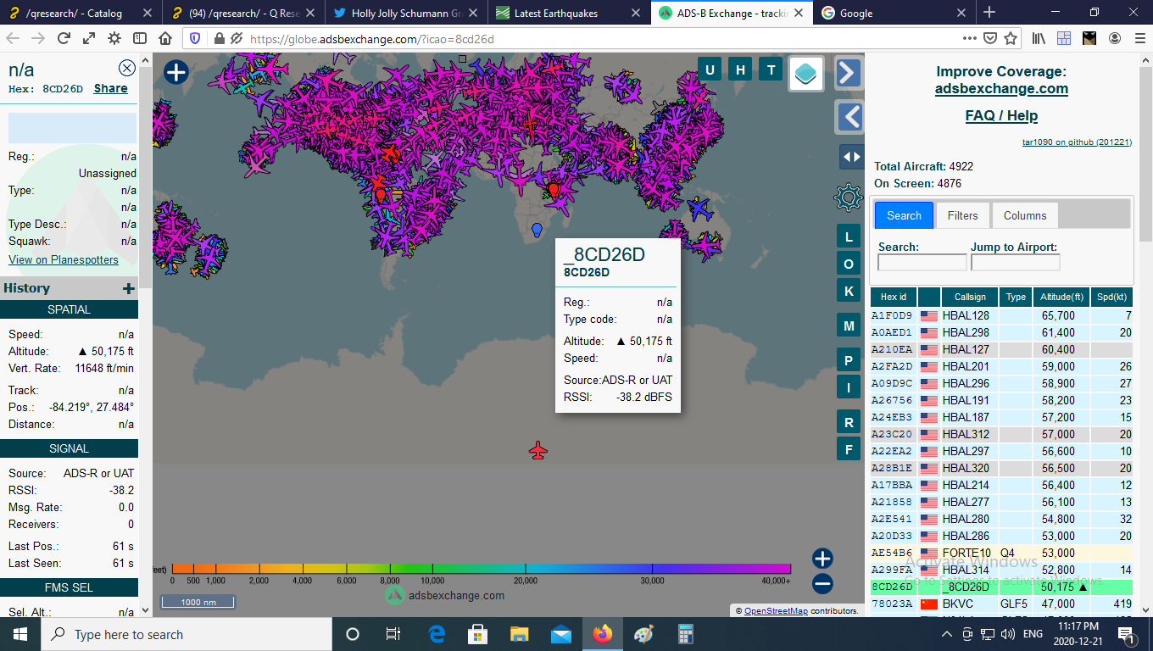Click the Windows Start button
1153x651 pixels.
coord(19,634)
